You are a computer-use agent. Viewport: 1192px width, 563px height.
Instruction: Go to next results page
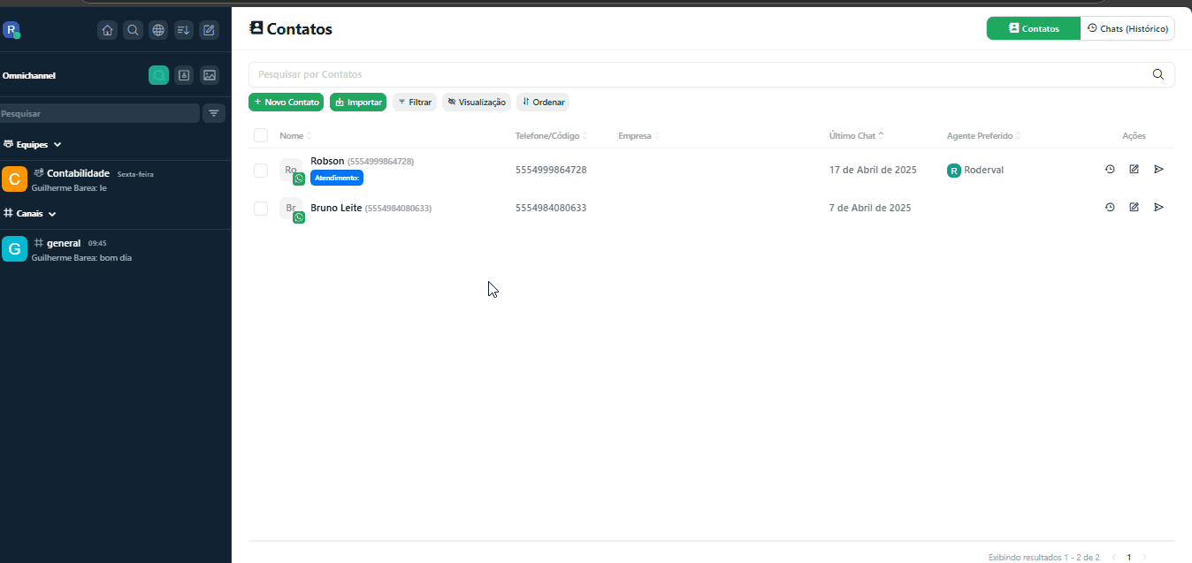[1144, 558]
